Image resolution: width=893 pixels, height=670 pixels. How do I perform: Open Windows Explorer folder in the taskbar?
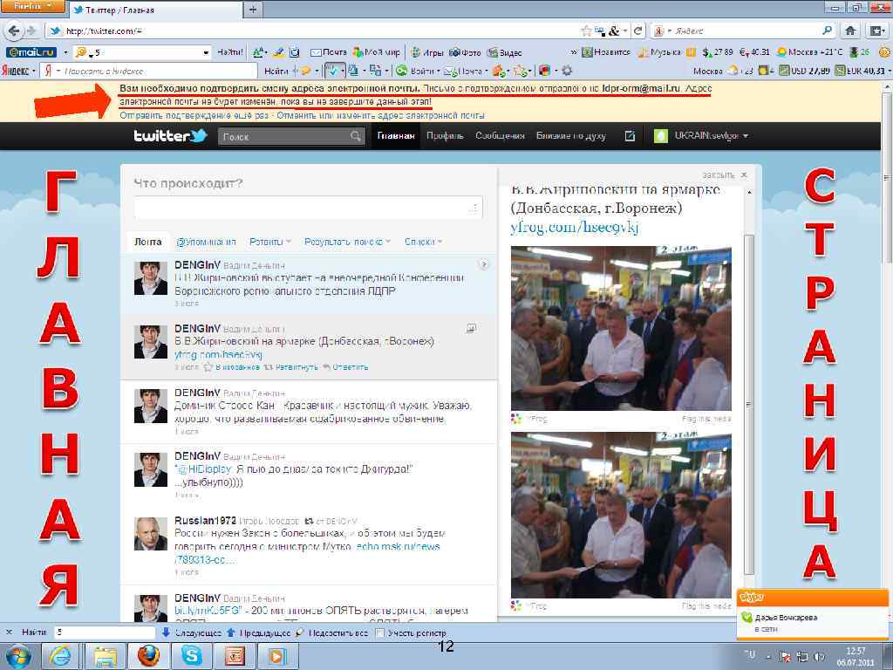coord(106,656)
